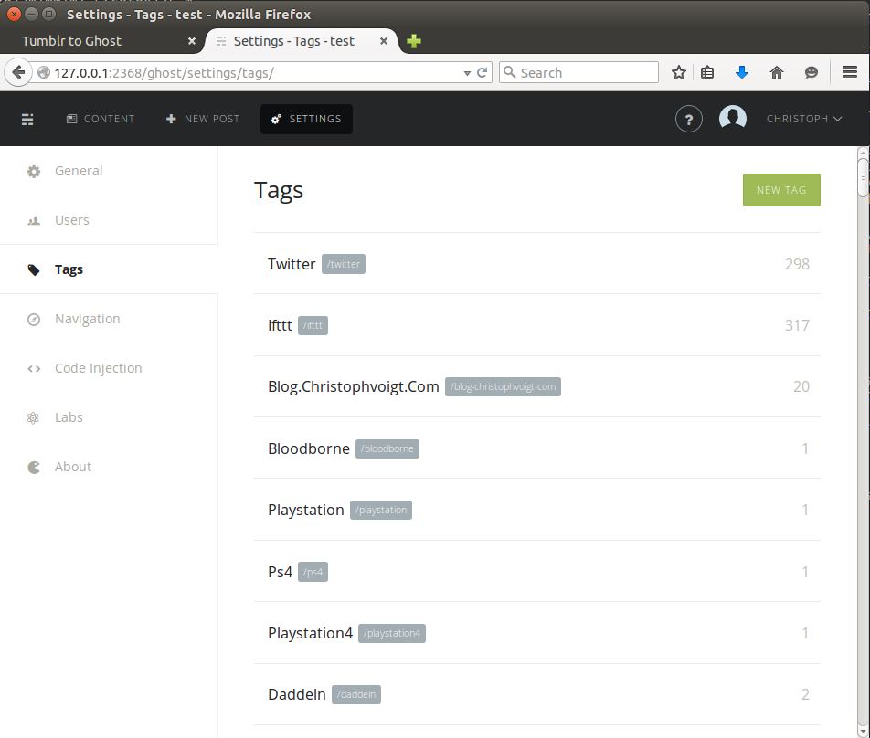Image resolution: width=870 pixels, height=738 pixels.
Task: Open the URL history dropdown arrow
Action: tap(467, 73)
